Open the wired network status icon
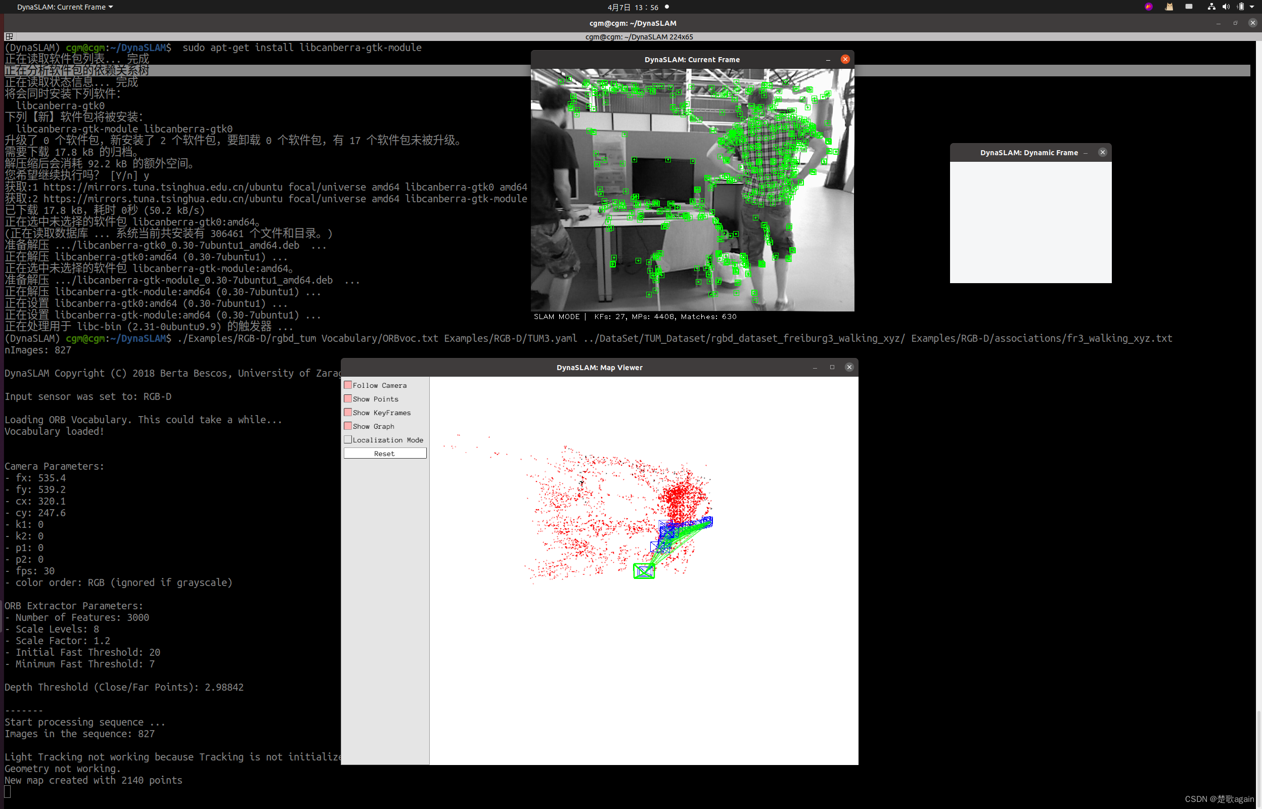The height and width of the screenshot is (809, 1262). [1211, 7]
